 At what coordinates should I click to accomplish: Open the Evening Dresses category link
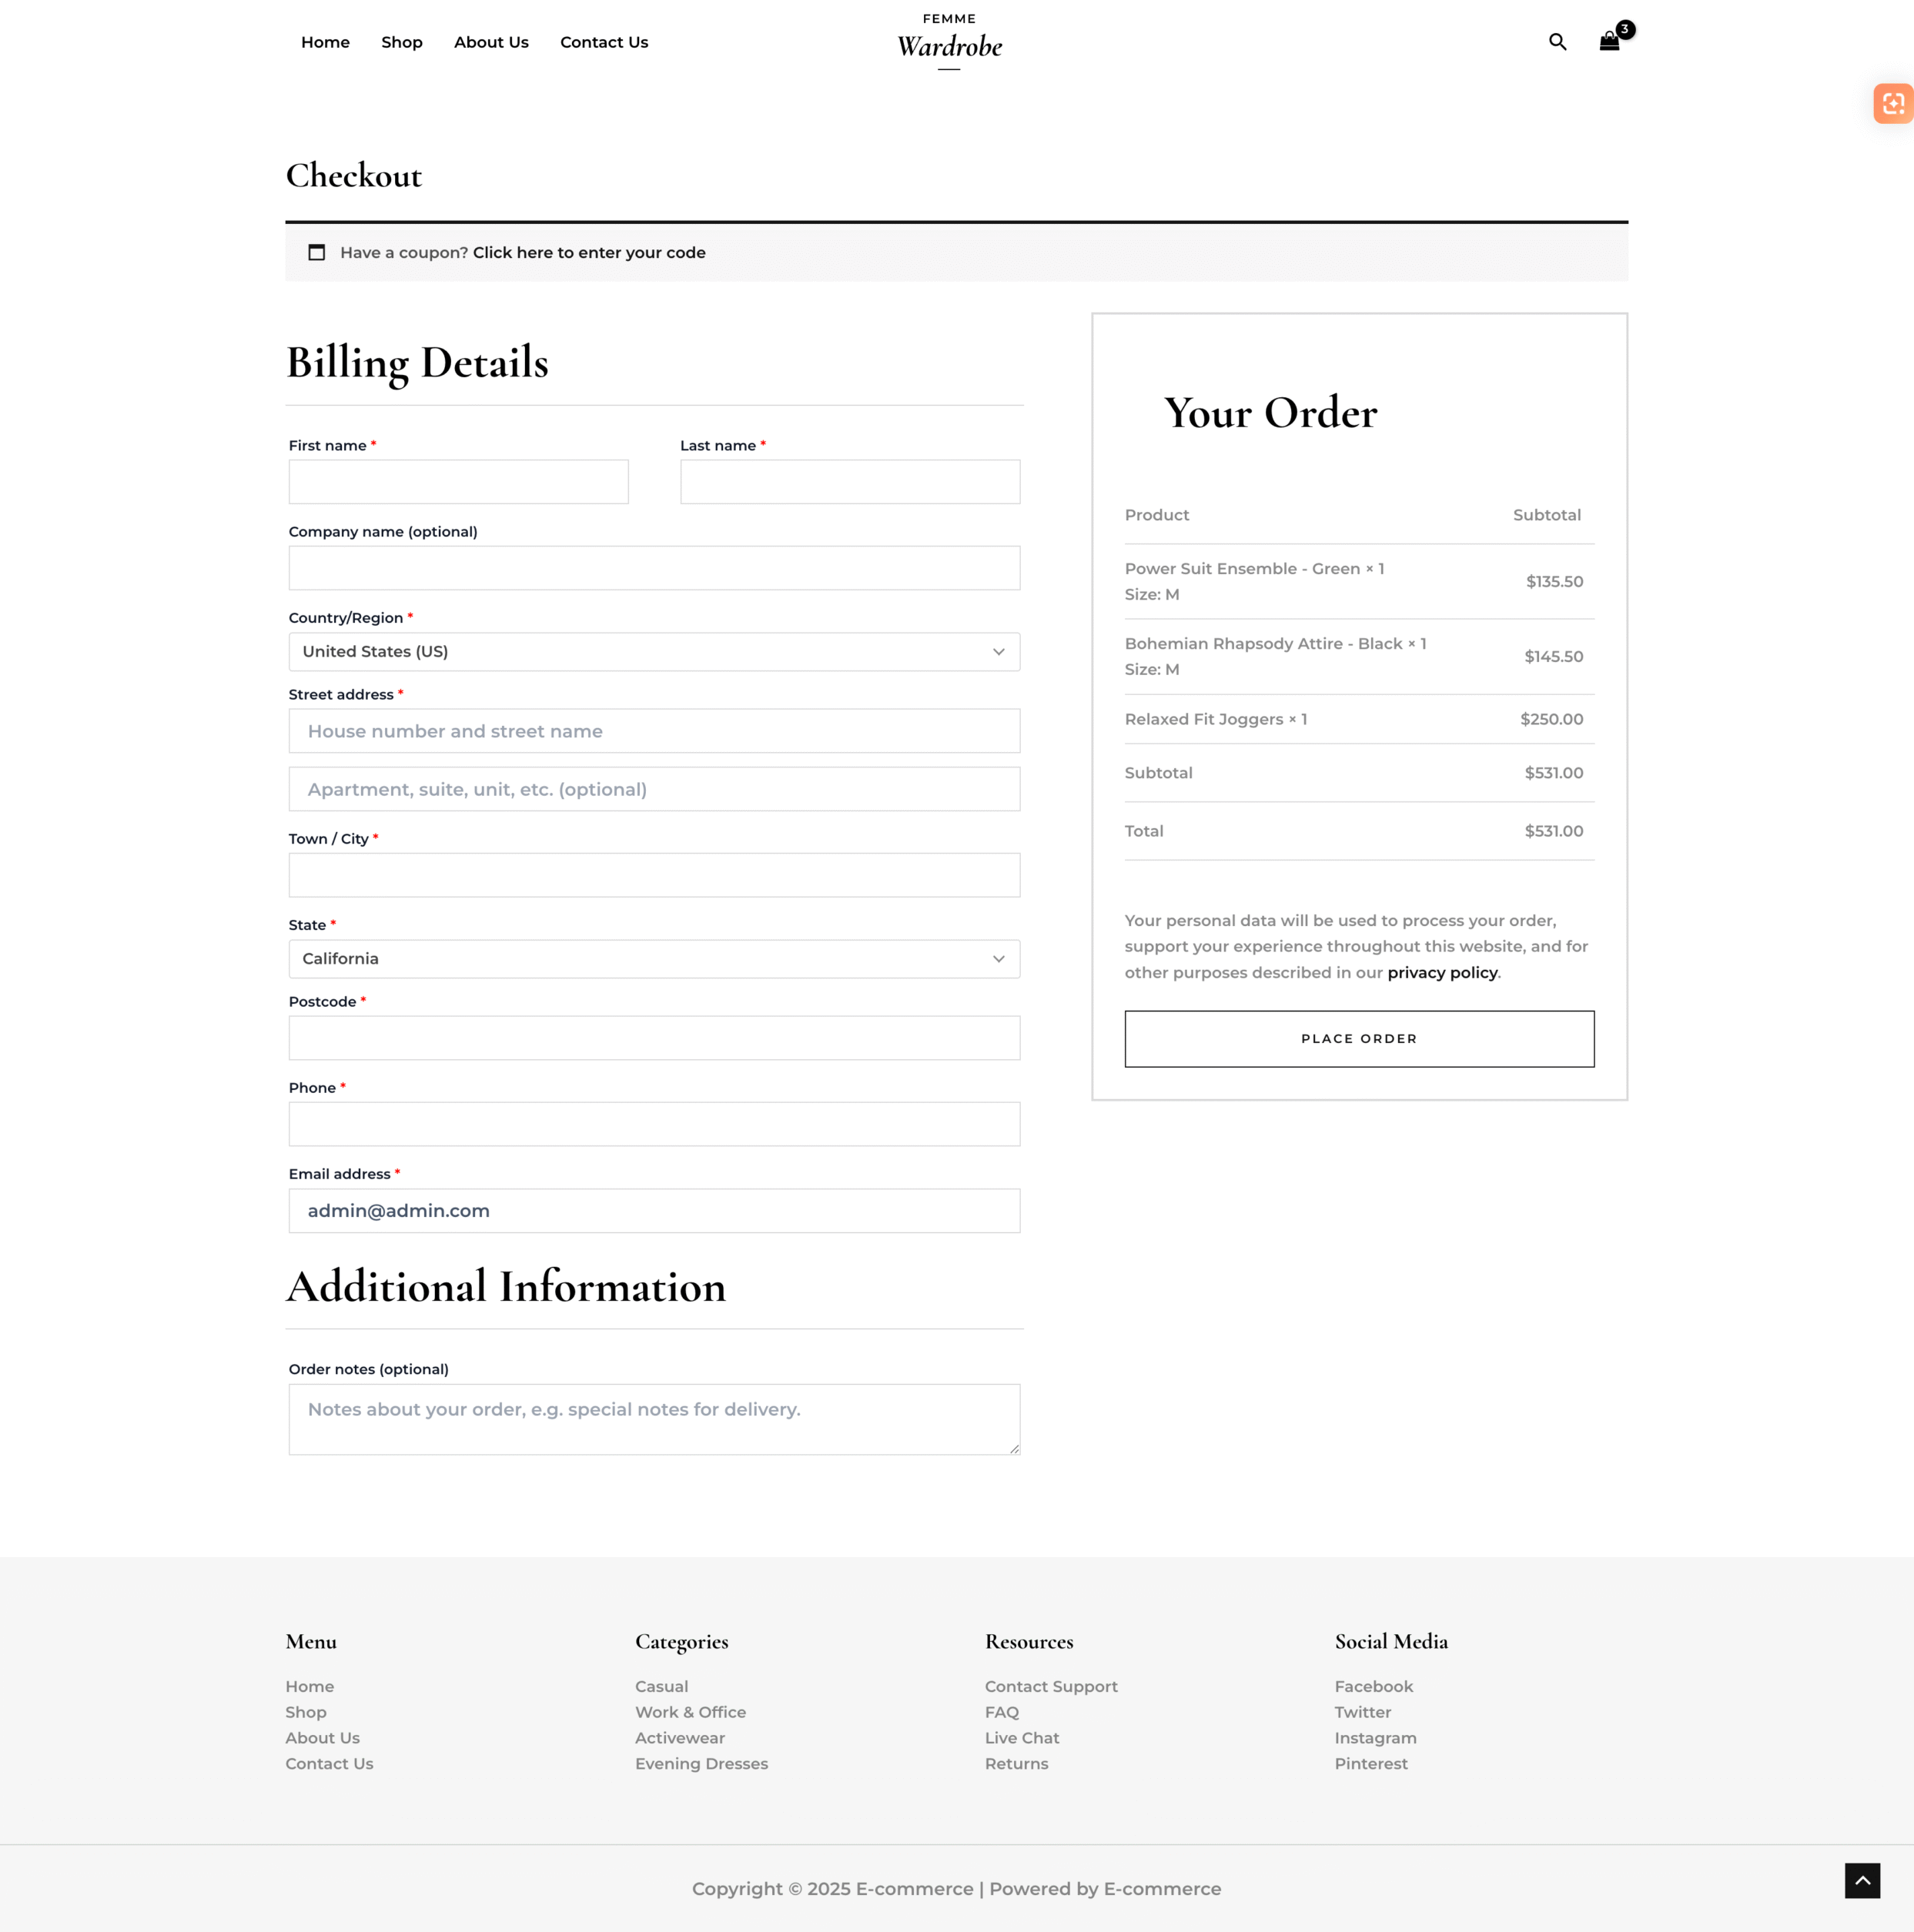702,1764
